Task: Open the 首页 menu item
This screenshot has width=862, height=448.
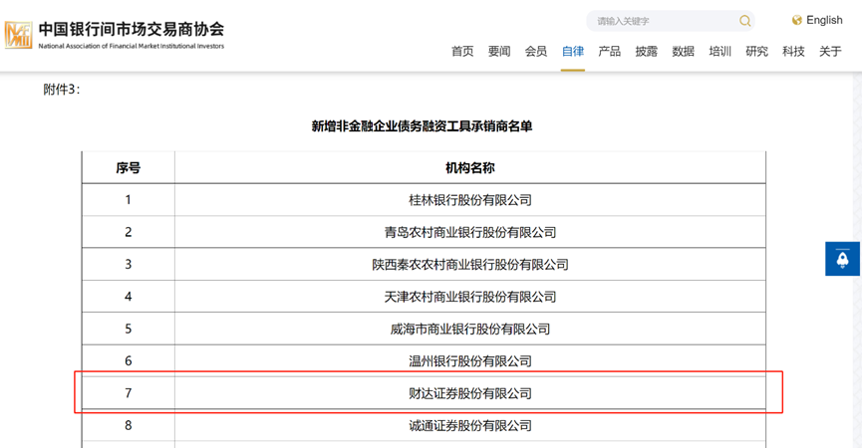Action: [x=462, y=51]
